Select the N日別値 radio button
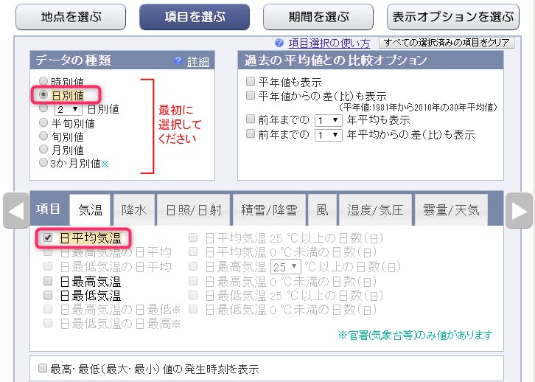The width and height of the screenshot is (535, 382). tap(43, 108)
